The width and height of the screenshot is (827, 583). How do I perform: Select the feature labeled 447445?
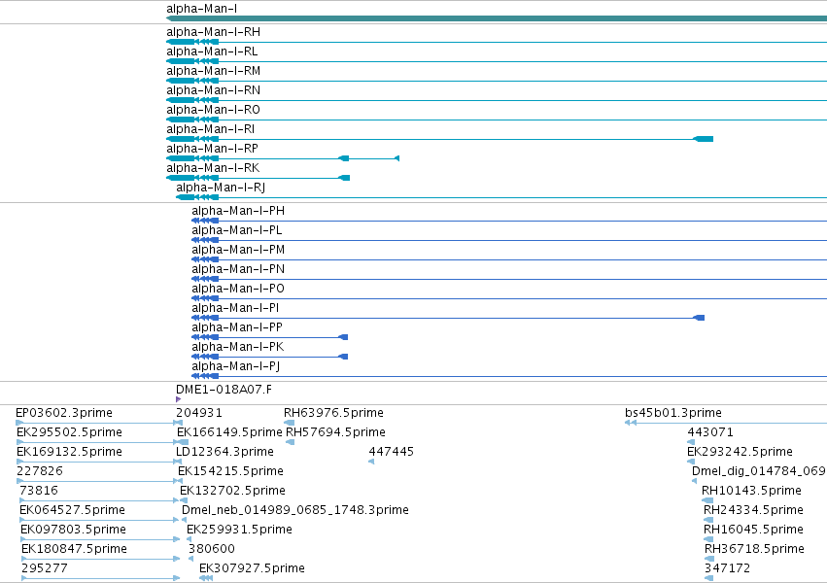pyautogui.click(x=392, y=452)
